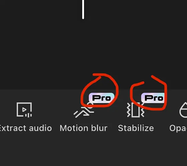
Task: Click the white timeline playhead line
Action: pyautogui.click(x=83, y=10)
